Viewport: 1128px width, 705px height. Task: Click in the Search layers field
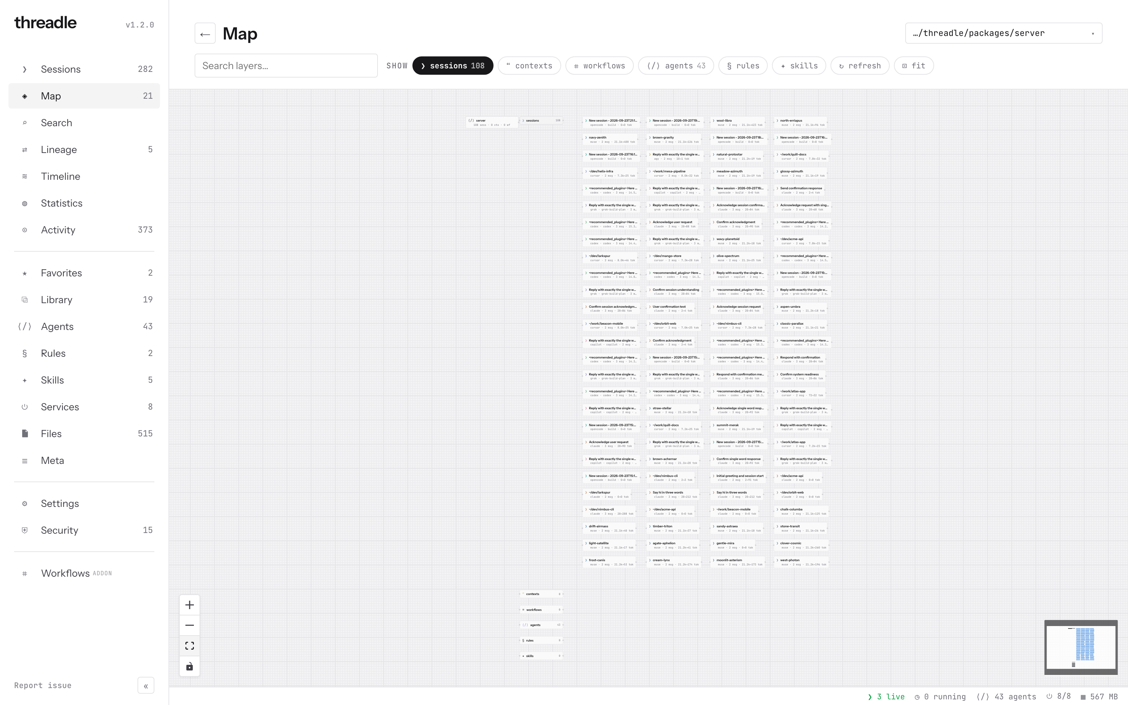(x=286, y=66)
